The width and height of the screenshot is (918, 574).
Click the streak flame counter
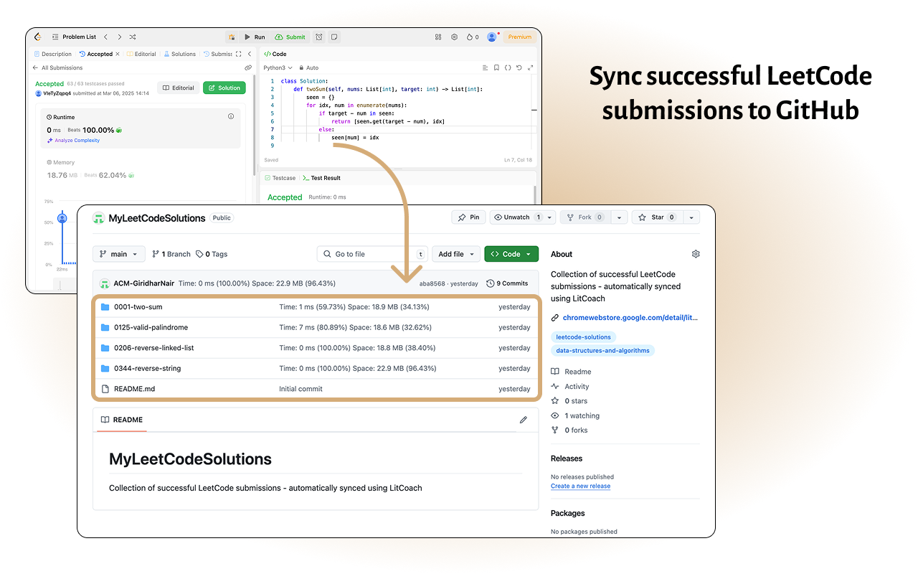(472, 37)
